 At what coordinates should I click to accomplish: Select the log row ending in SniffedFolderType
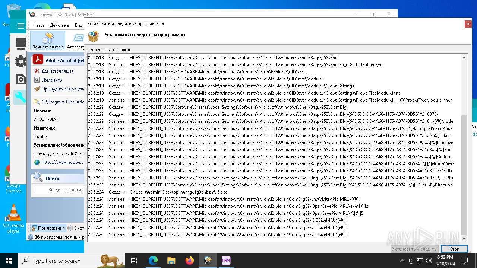(274, 65)
